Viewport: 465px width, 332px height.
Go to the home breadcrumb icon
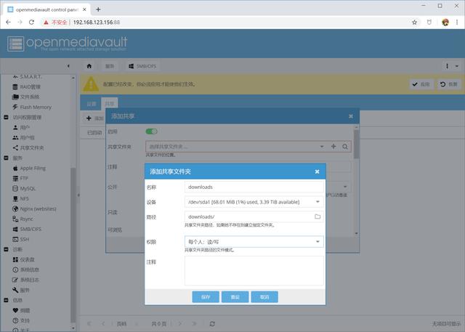[x=89, y=66]
